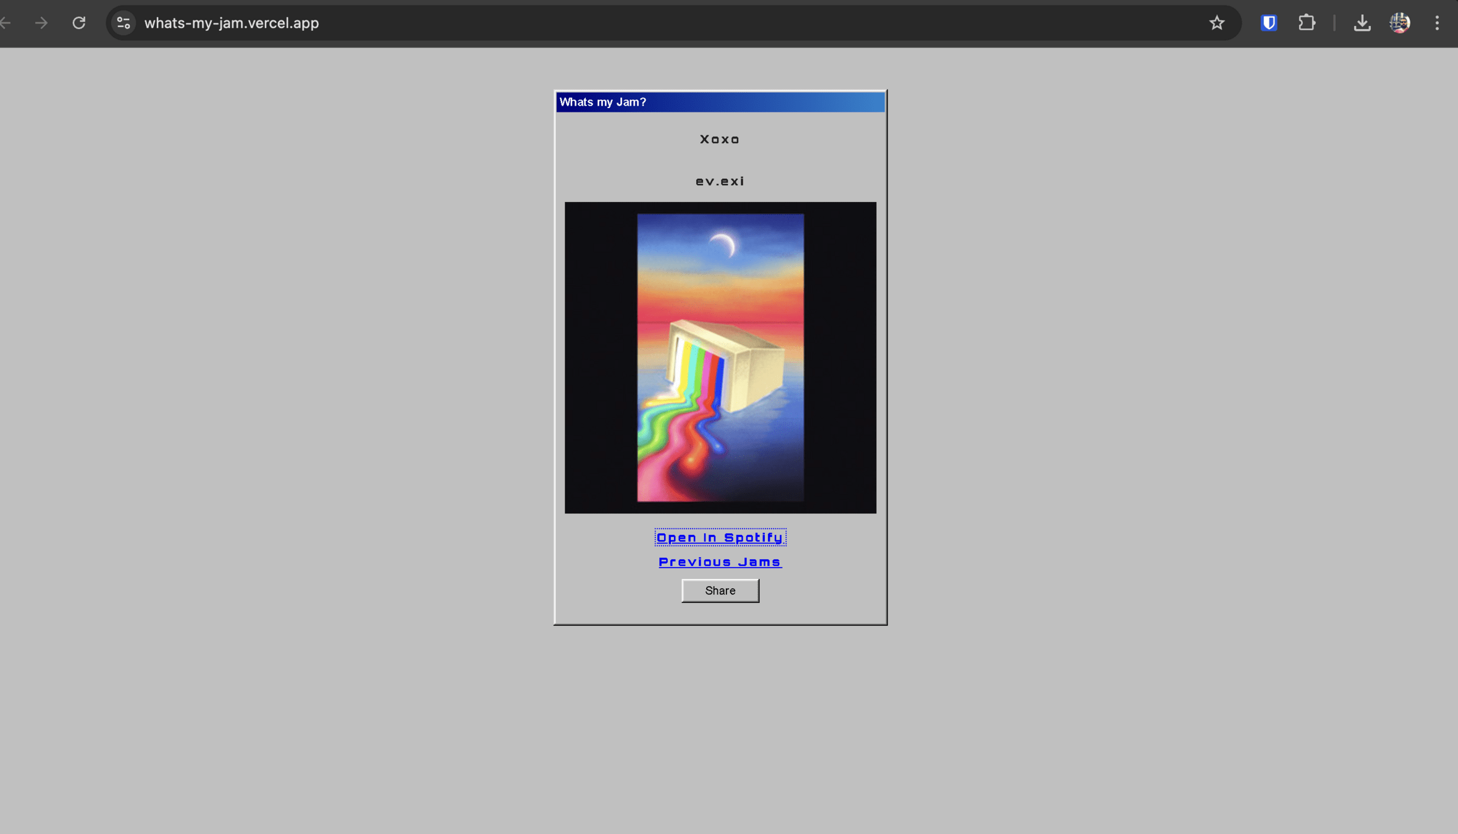1458x834 pixels.
Task: Open the site information icon in the address bar
Action: [124, 23]
